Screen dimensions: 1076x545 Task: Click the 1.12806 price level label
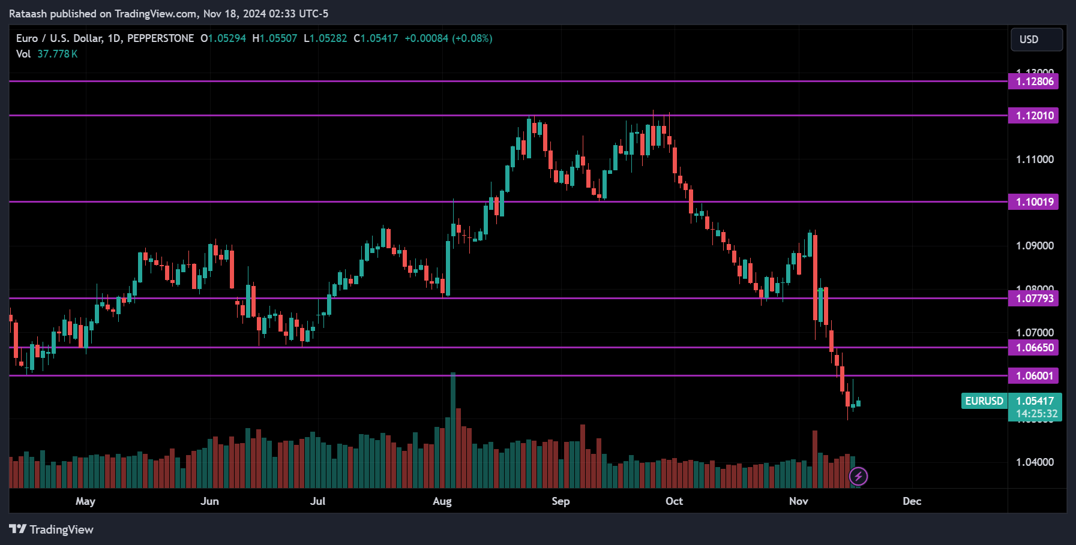tap(1033, 82)
